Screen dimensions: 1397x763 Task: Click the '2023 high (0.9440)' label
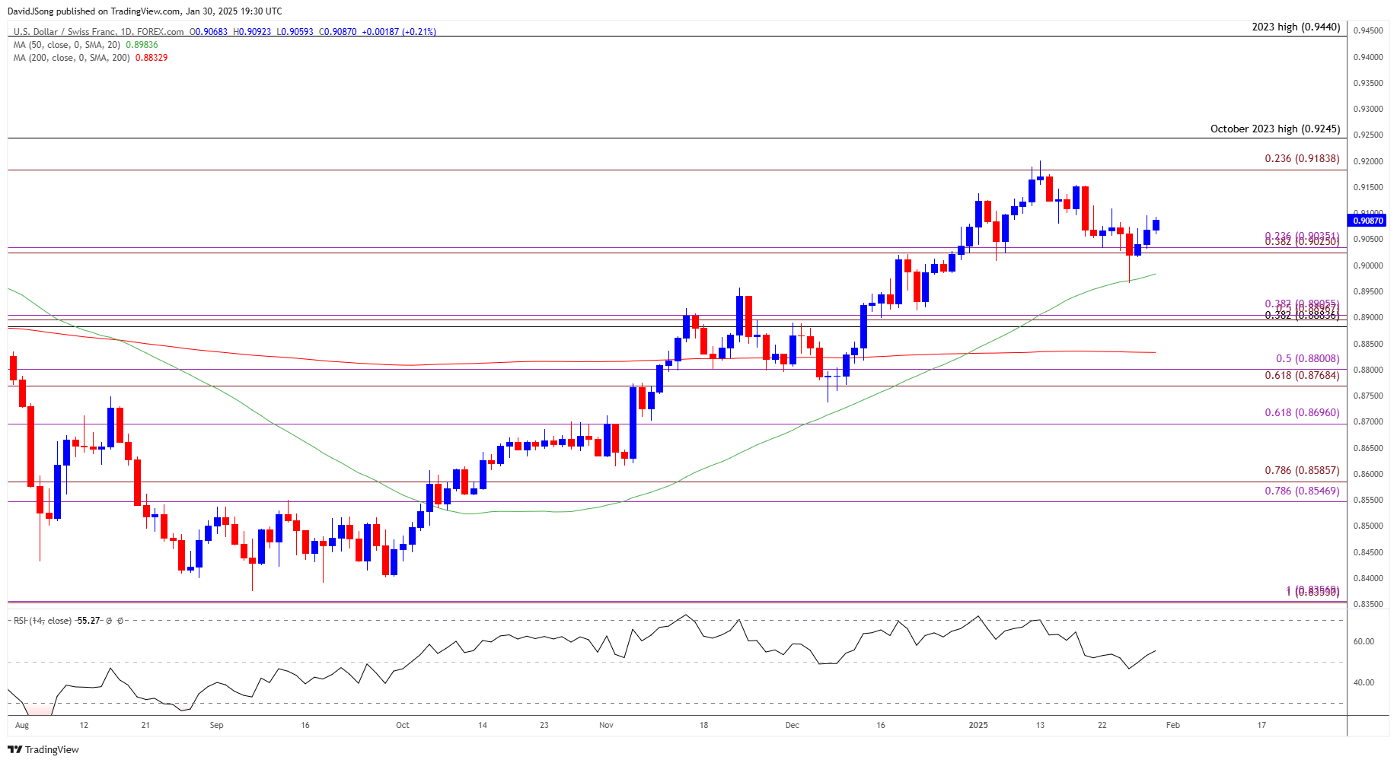1296,27
